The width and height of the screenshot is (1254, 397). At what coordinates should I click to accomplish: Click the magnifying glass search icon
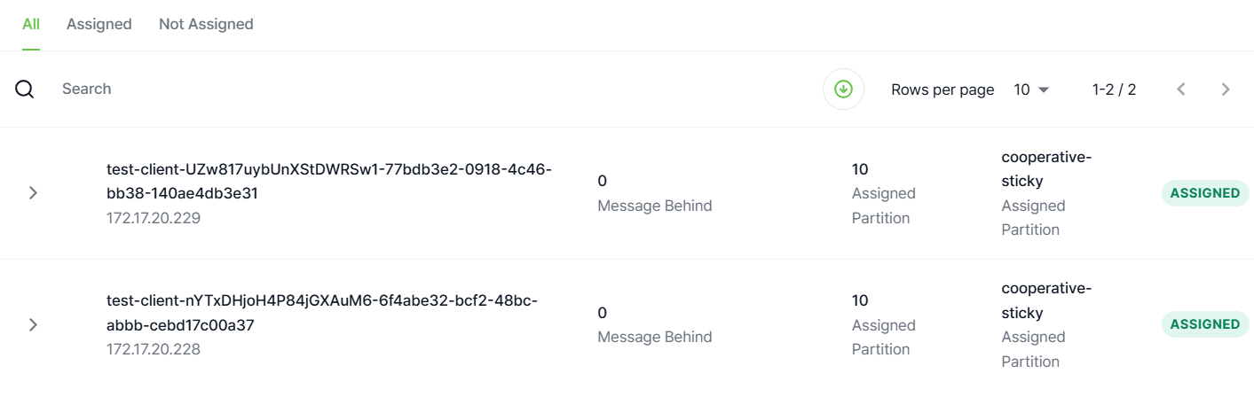pyautogui.click(x=25, y=90)
